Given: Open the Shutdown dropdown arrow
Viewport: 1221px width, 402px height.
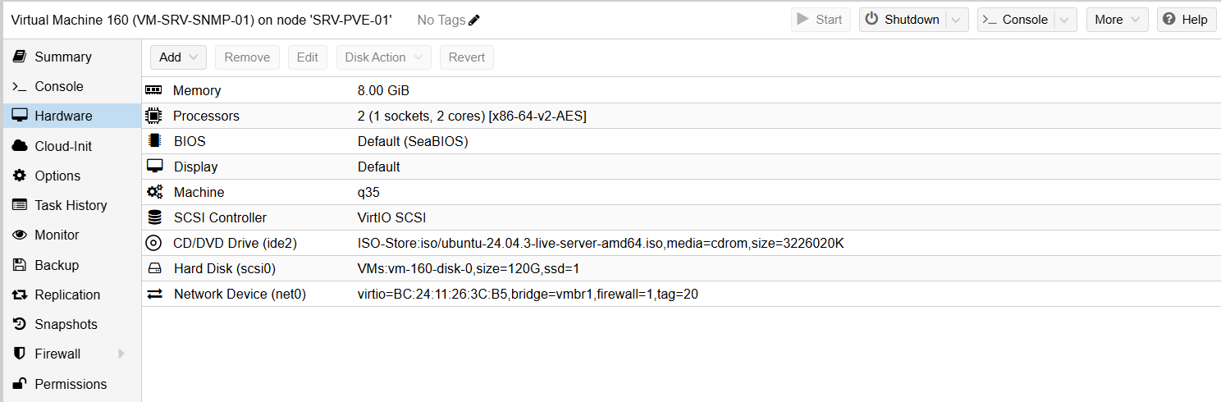Looking at the screenshot, I should point(957,20).
